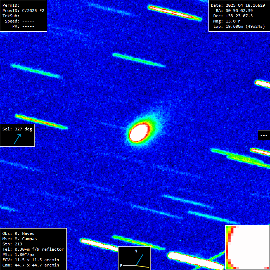
Task: Select the 'Obs: R. Naves' line
Action: pos(18,233)
